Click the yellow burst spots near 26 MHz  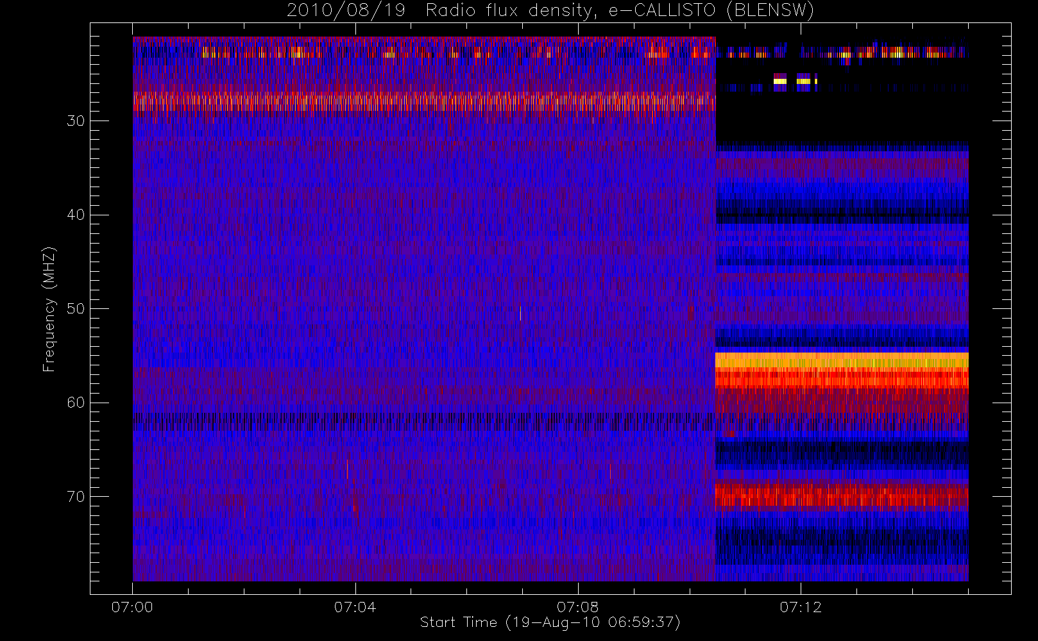pyautogui.click(x=796, y=81)
